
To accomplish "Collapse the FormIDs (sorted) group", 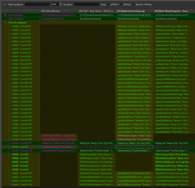I will tap(5, 23).
